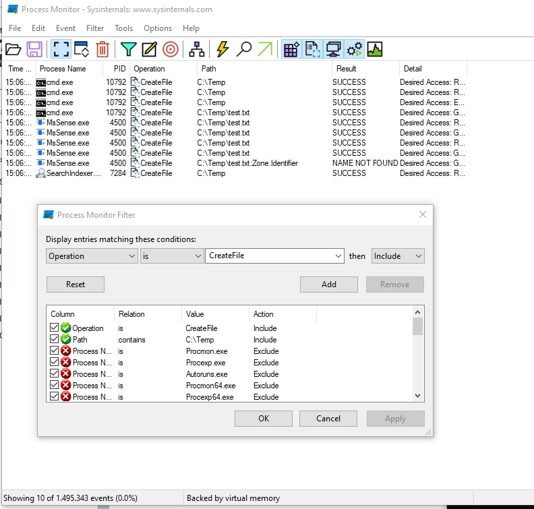
Task: Open the Help menu
Action: pos(191,28)
